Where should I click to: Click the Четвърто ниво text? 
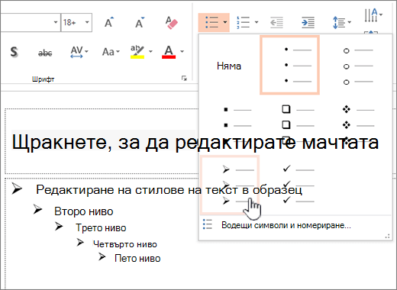[x=125, y=244]
